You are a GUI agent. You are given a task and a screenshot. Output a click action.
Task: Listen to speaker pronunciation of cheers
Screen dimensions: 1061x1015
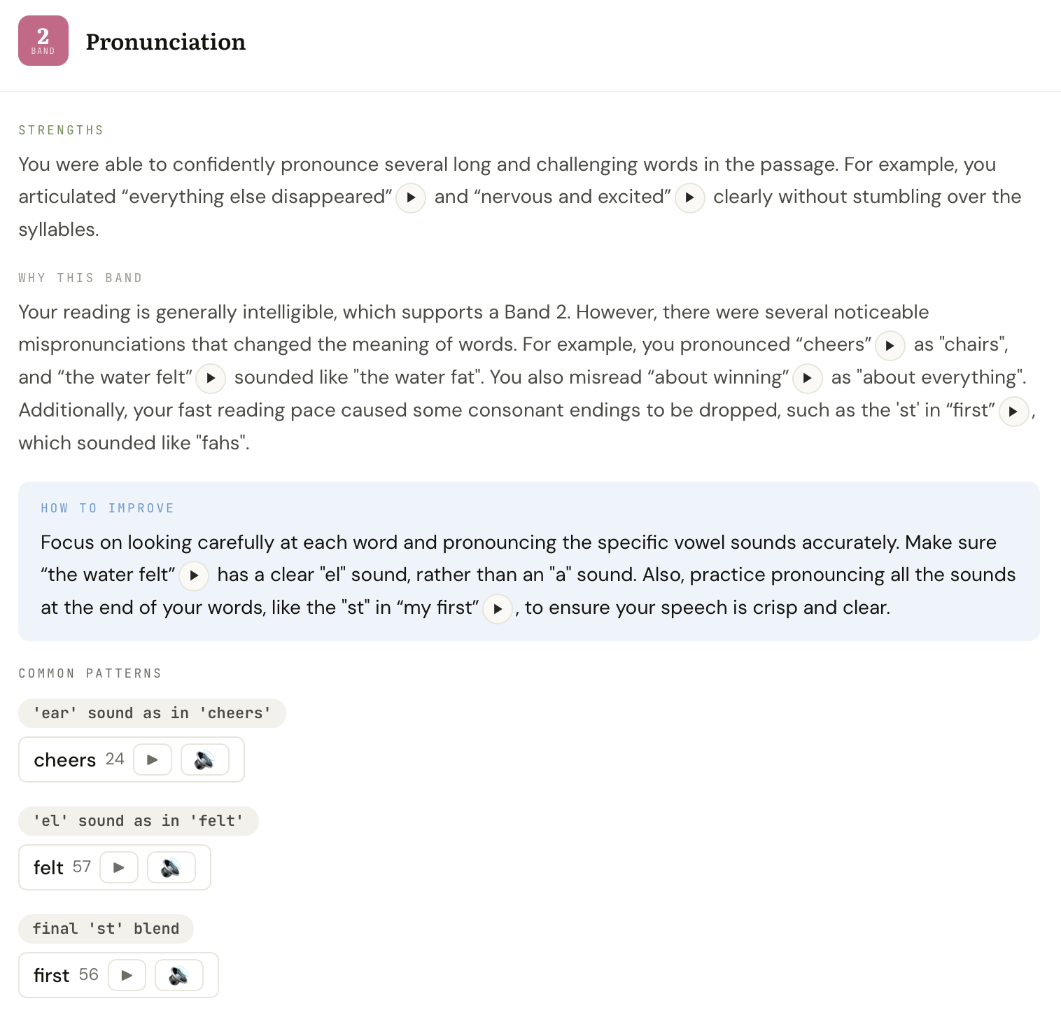click(204, 759)
